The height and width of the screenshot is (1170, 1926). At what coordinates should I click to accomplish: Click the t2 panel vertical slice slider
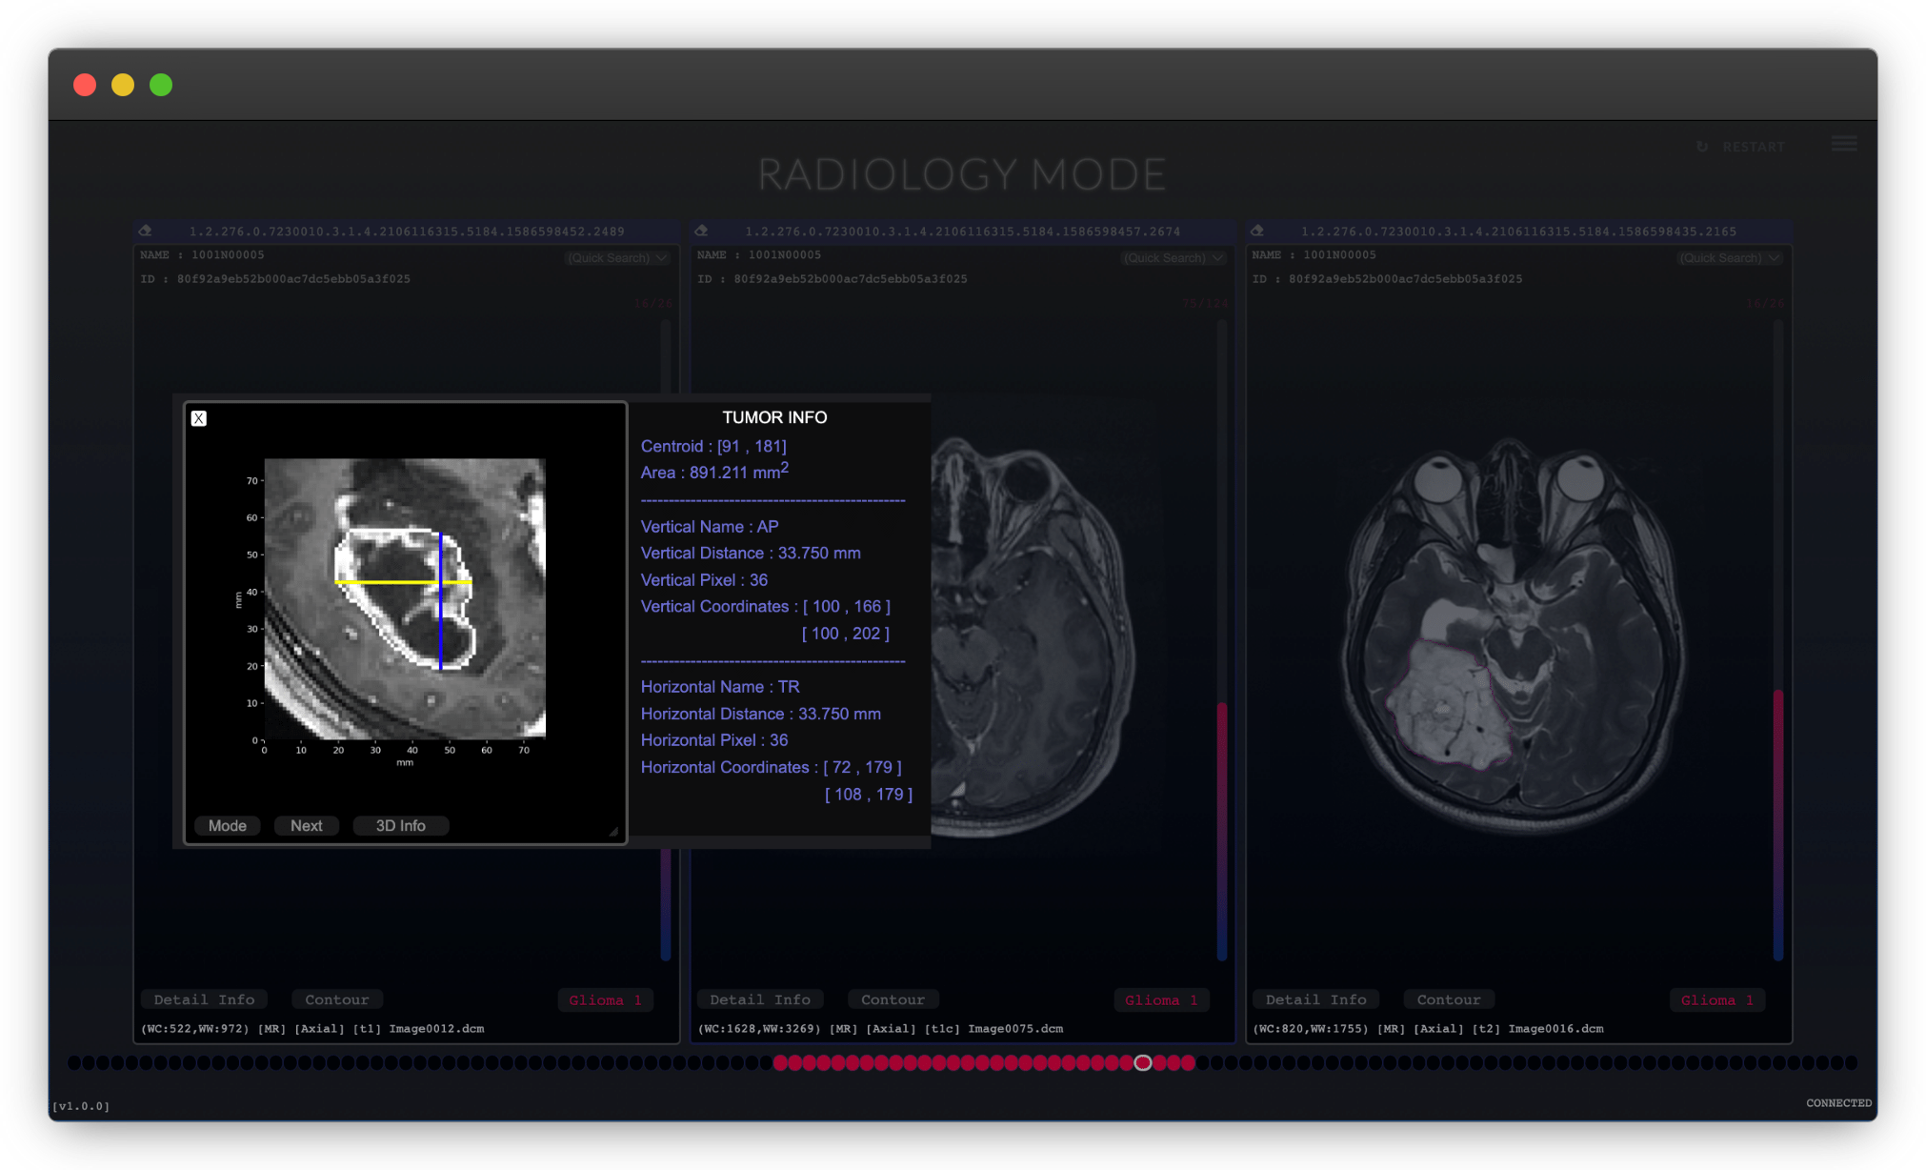[1777, 638]
